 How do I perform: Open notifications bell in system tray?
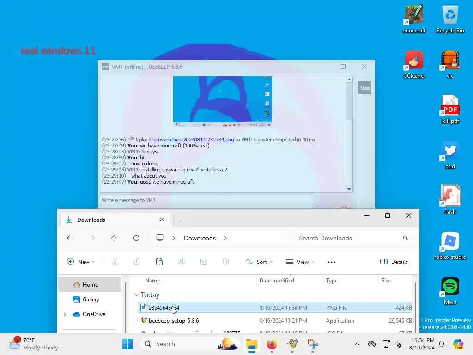tap(442, 344)
